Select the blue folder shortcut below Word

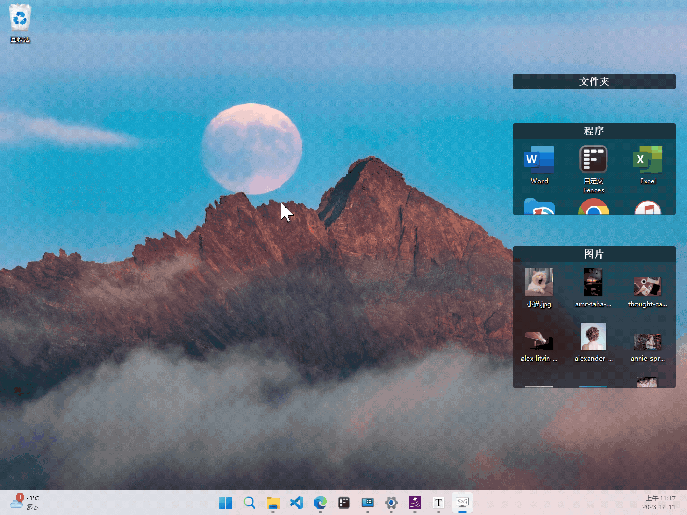click(x=539, y=207)
